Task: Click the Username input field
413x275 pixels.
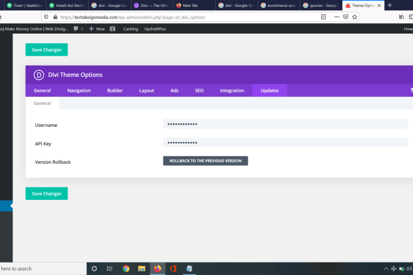Action: click(285, 124)
